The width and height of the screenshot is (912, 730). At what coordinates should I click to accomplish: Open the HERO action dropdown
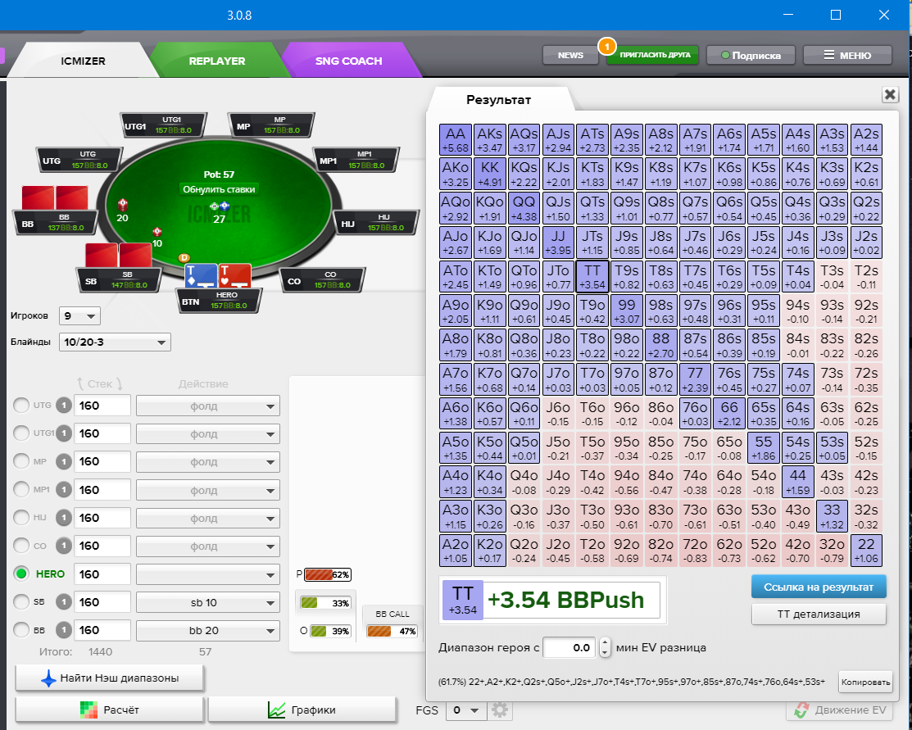click(x=207, y=574)
